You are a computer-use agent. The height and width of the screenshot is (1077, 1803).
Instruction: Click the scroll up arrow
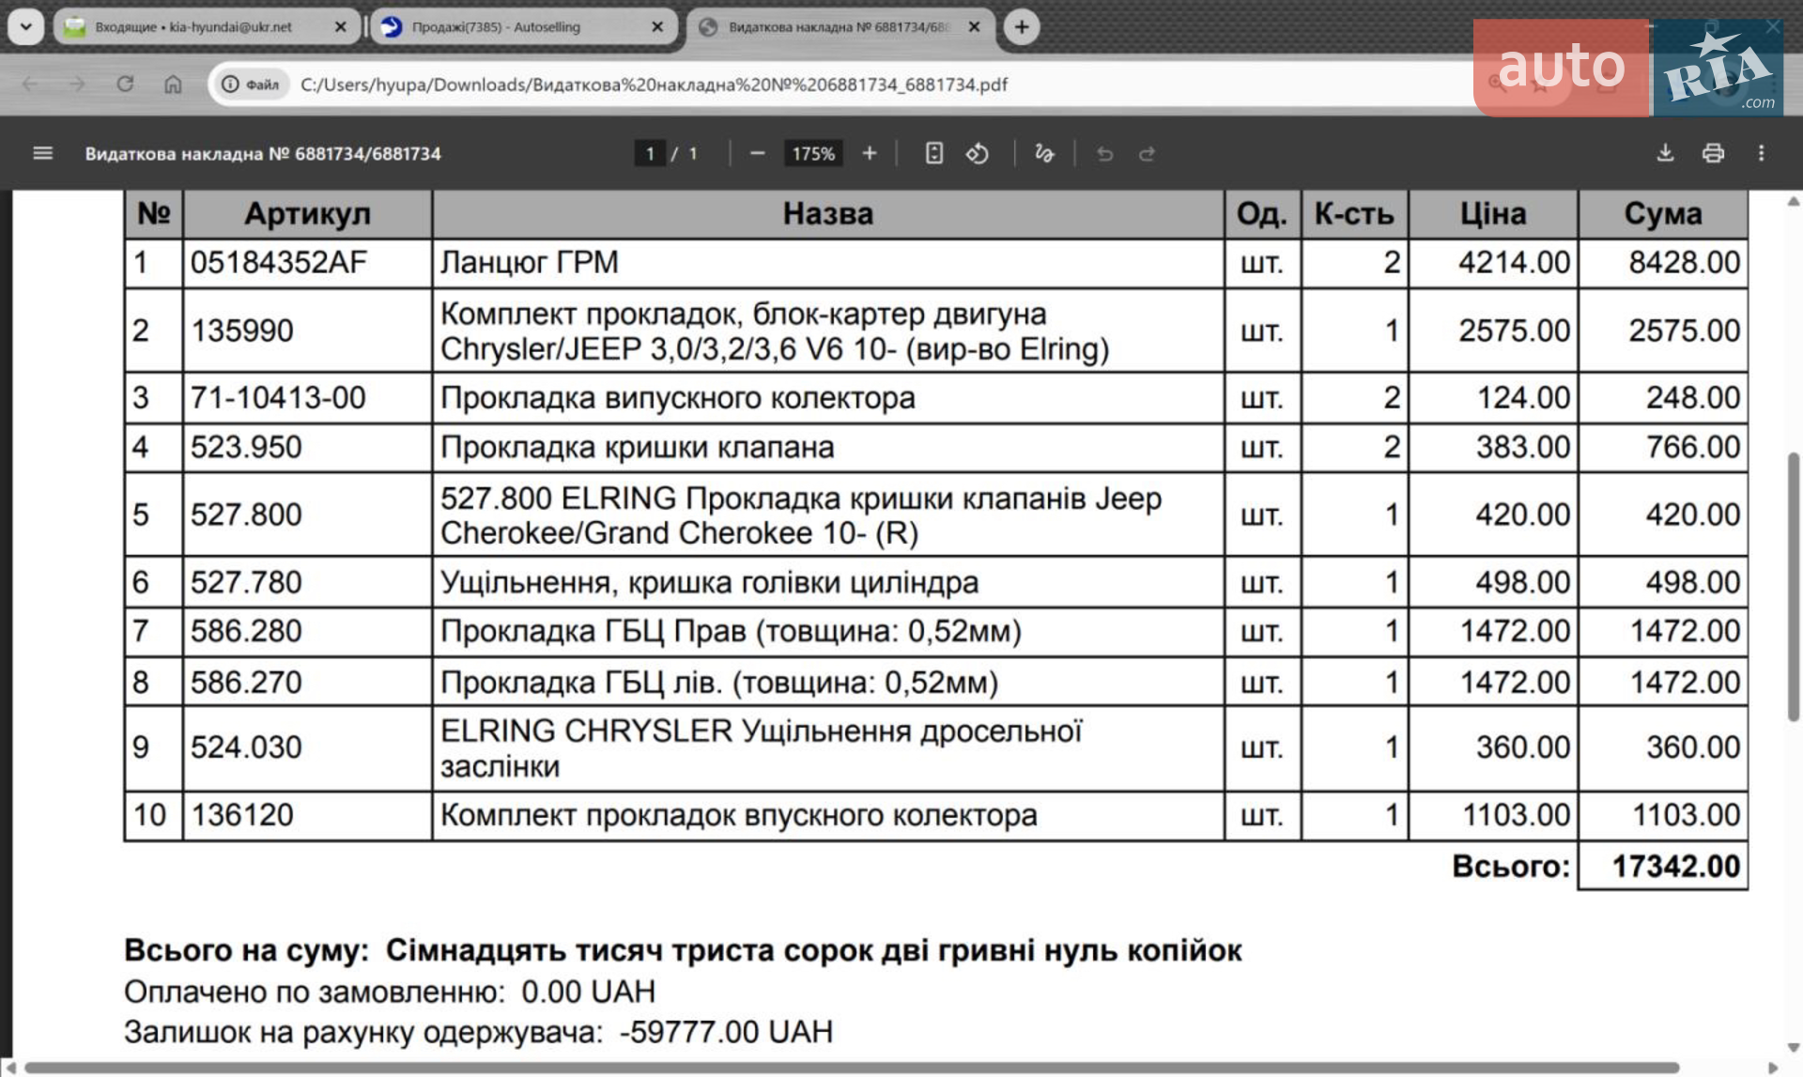(1793, 201)
